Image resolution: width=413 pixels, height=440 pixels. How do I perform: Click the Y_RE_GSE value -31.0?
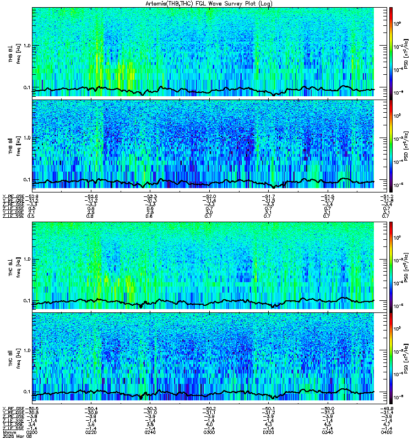tap(150, 413)
